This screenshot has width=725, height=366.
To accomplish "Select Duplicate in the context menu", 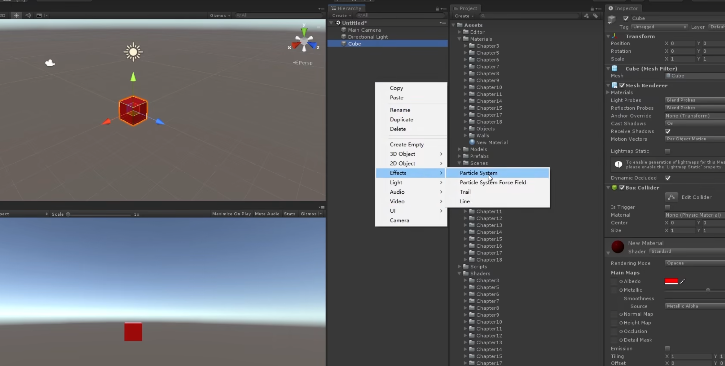I will pyautogui.click(x=401, y=119).
